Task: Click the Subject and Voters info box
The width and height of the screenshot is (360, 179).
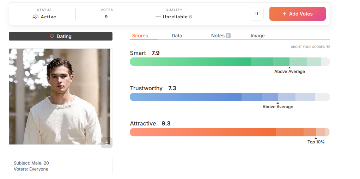Action: (61, 166)
